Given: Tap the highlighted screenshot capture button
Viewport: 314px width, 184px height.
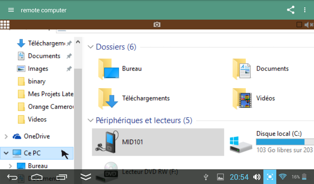Looking at the screenshot, I should pos(270,177).
